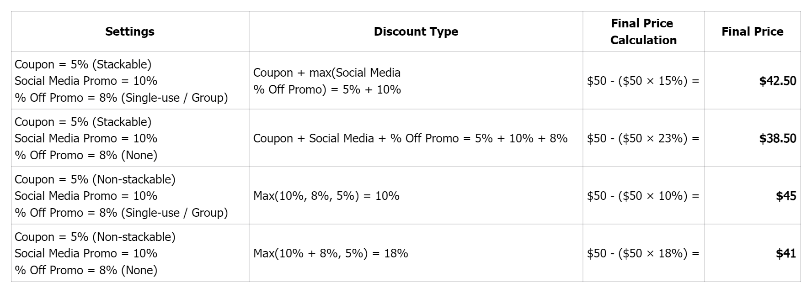The image size is (812, 293).
Task: Click the Max(10% + 8%, 5%) = 18% cell
Action: 416,253
